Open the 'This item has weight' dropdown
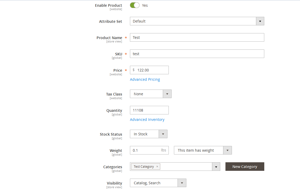 203,150
